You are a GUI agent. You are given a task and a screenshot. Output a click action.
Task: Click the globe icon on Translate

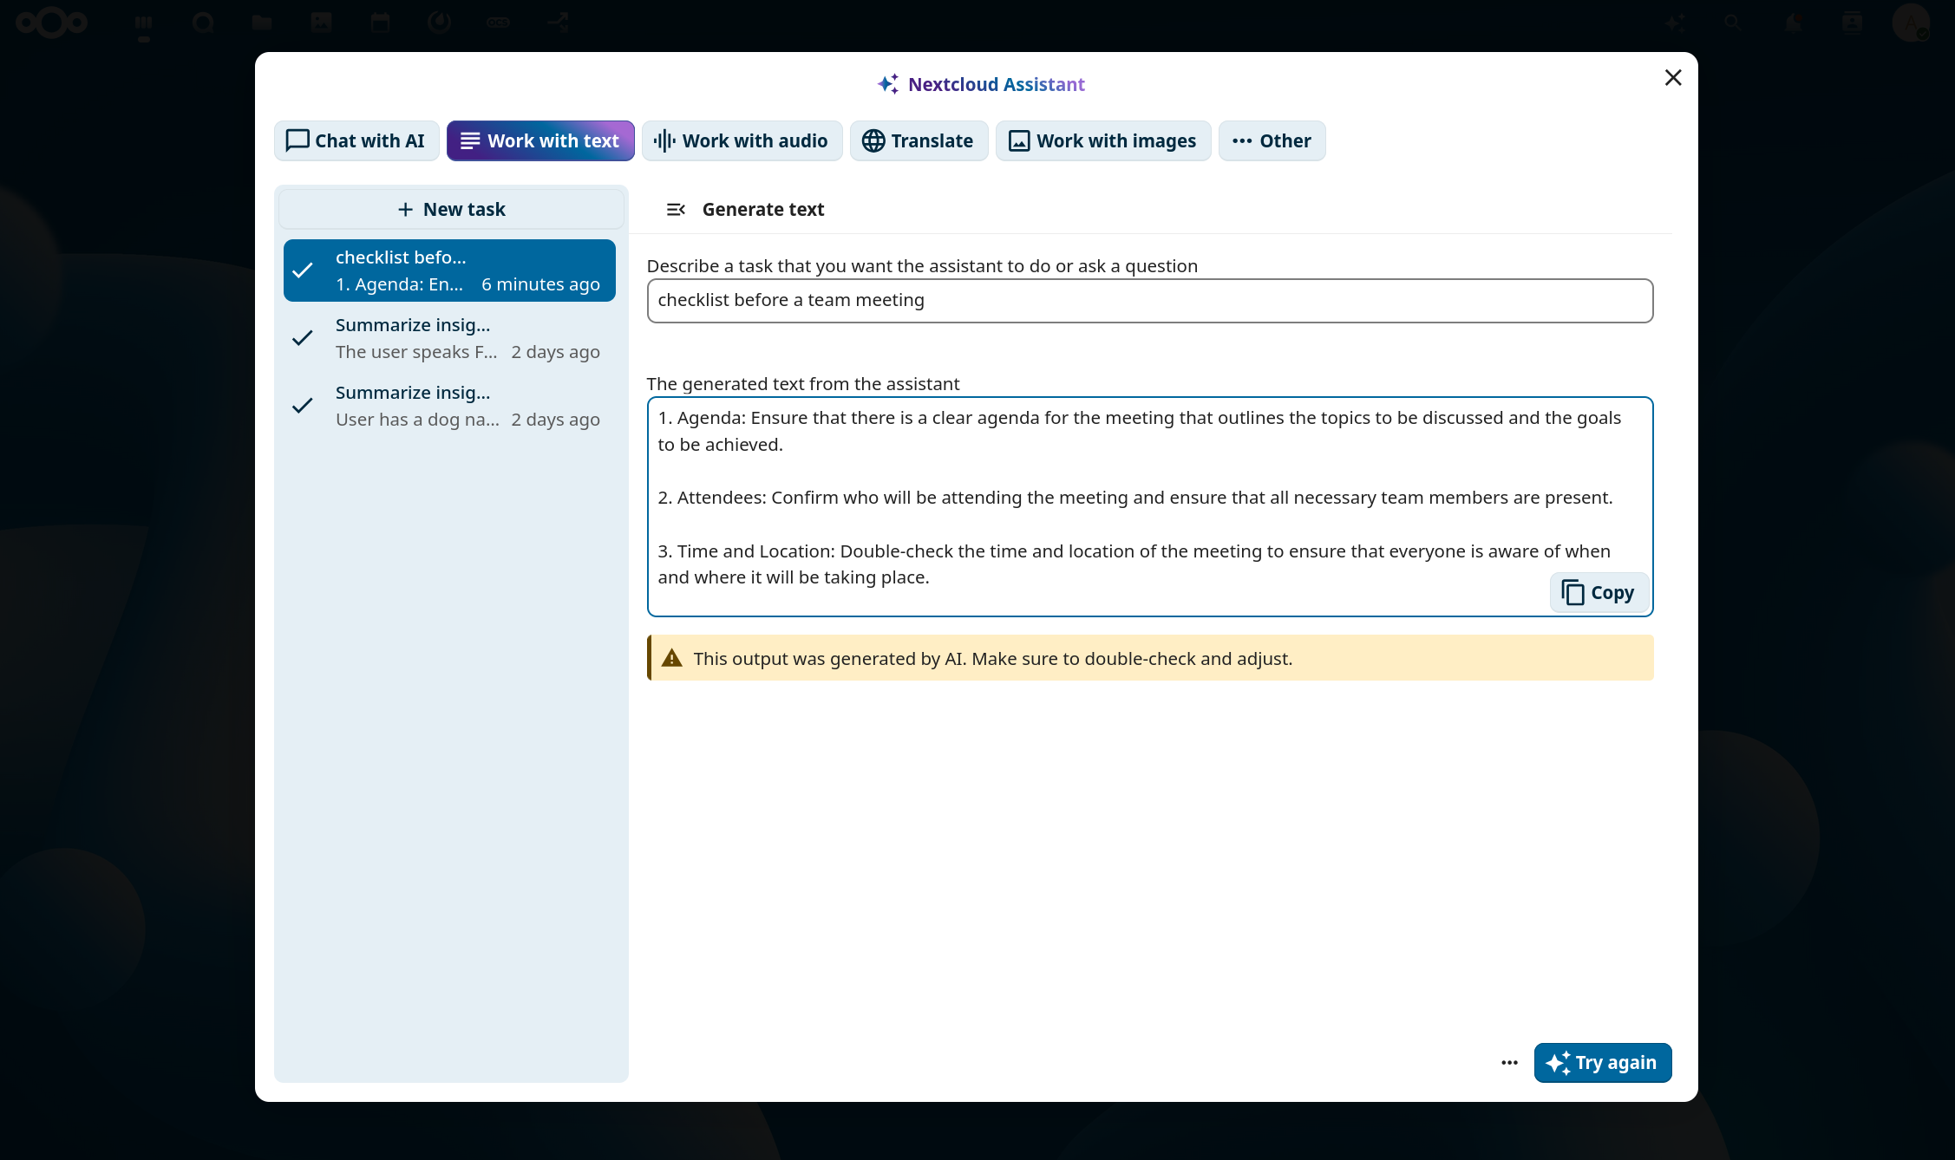(873, 140)
